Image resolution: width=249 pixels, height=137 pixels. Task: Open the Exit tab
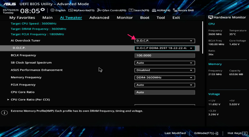pyautogui.click(x=176, y=18)
